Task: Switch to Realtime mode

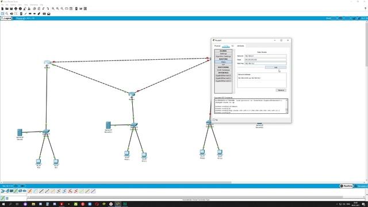Action: (346, 186)
